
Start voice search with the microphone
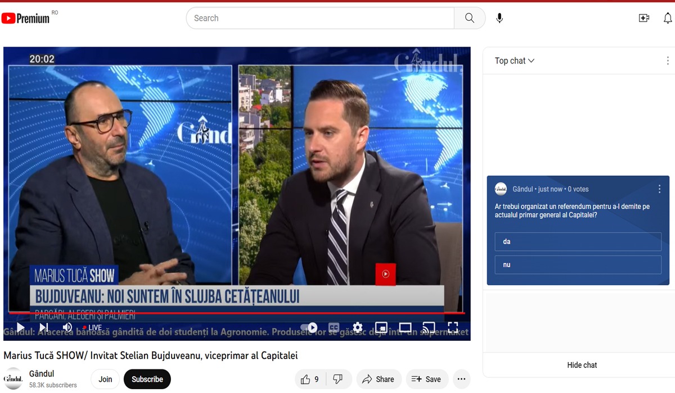click(x=499, y=18)
